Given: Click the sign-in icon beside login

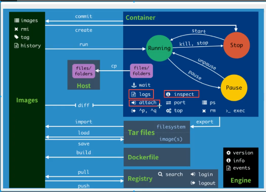Looking at the screenshot, I should pyautogui.click(x=193, y=174).
